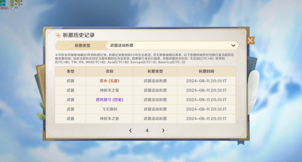Click 神射手之誓 in the second row
Viewport: 302px width, 162px height.
pos(109,90)
